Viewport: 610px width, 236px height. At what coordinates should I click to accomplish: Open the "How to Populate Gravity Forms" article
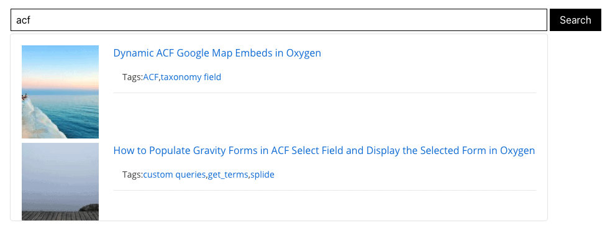324,150
